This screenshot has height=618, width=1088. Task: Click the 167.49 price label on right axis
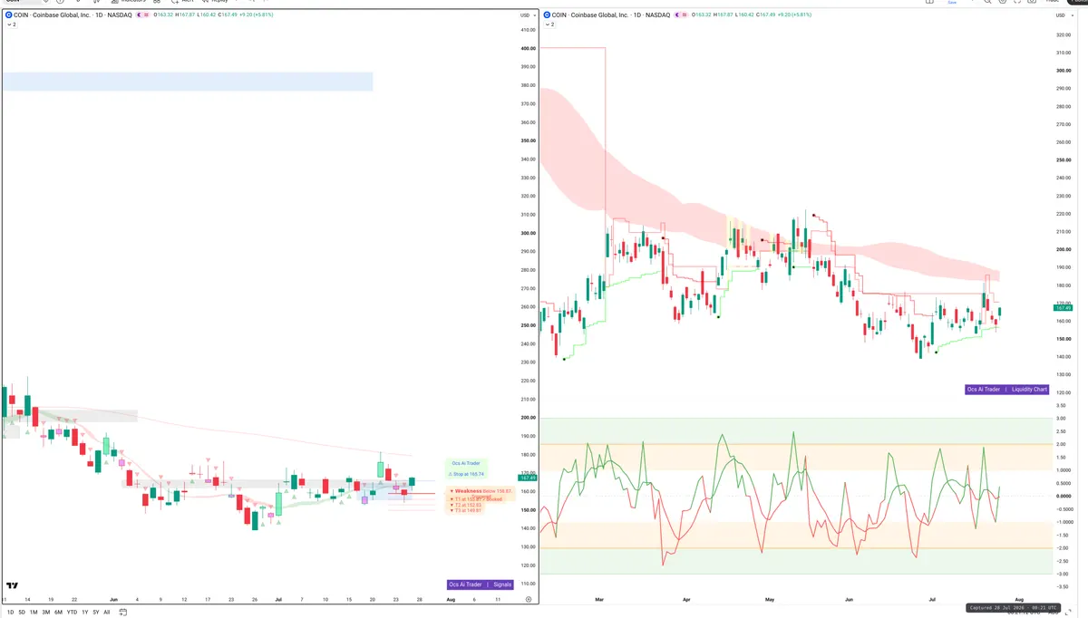(x=1064, y=308)
